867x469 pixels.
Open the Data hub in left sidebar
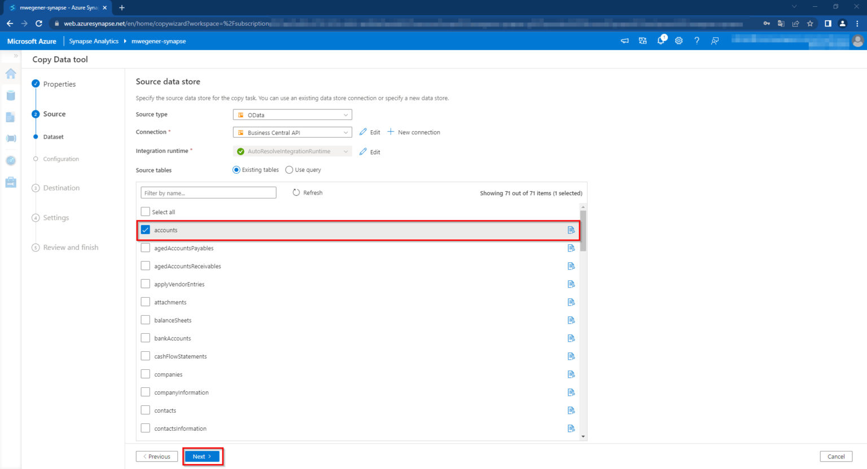pos(10,95)
